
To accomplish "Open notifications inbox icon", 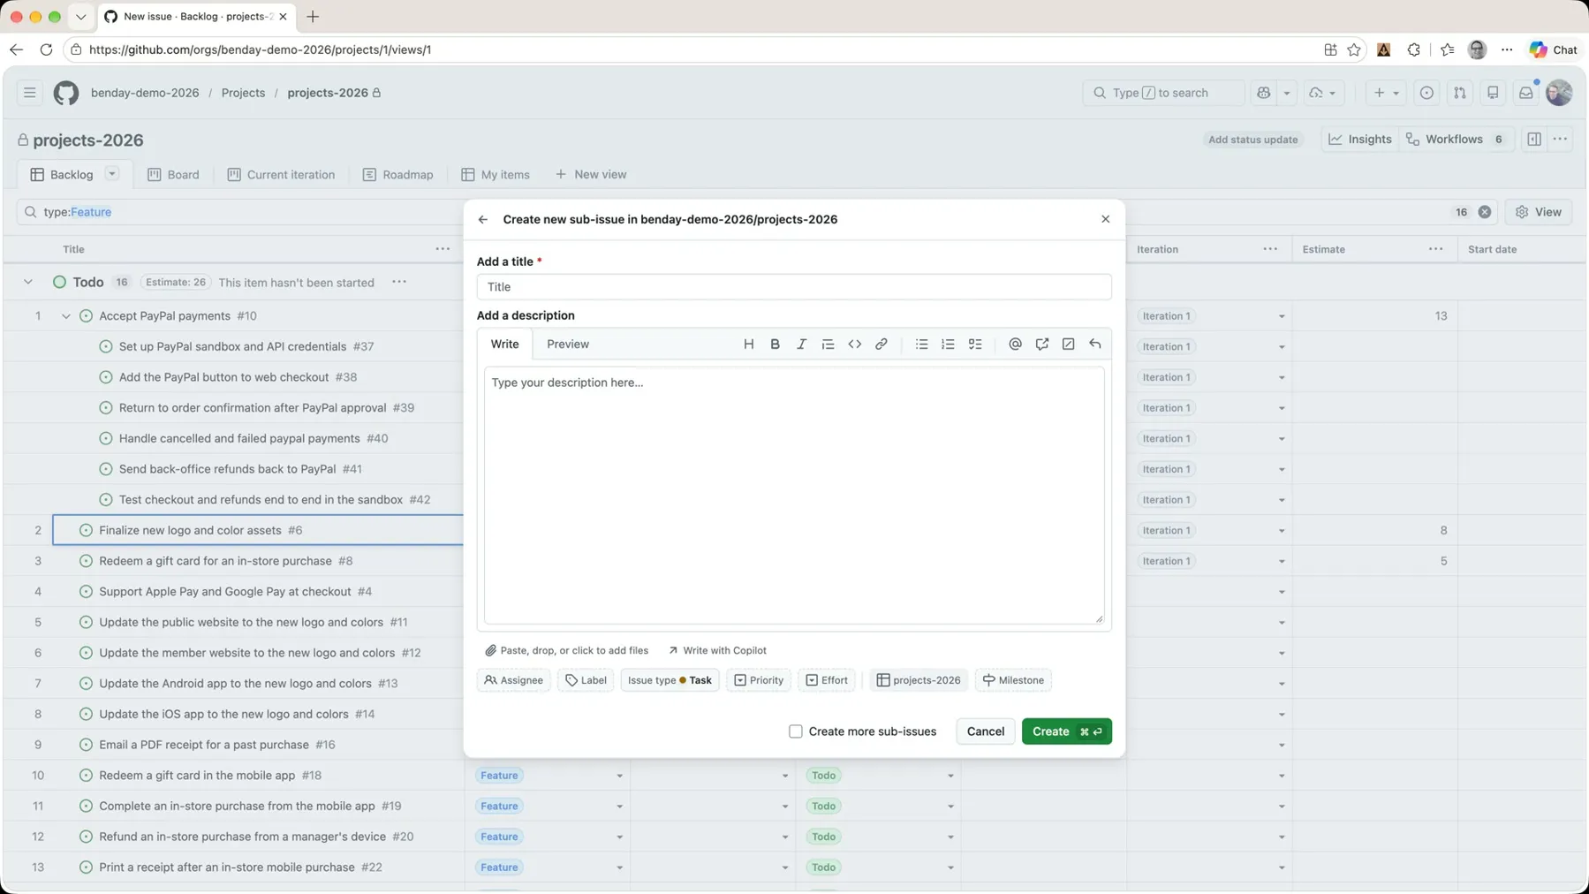I will pyautogui.click(x=1525, y=93).
